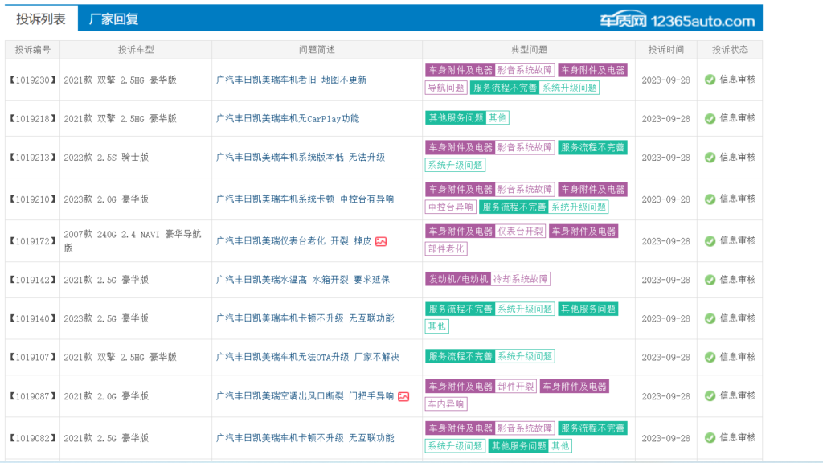Click 信息审核 status in row 1019107
Viewport: 823px width, 463px height.
(x=738, y=357)
